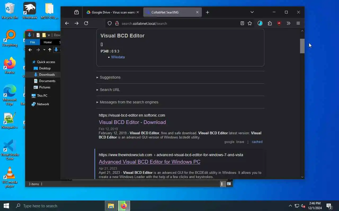The image size is (339, 211).
Task: List all tabs dropdown arrow
Action: pyautogui.click(x=252, y=12)
